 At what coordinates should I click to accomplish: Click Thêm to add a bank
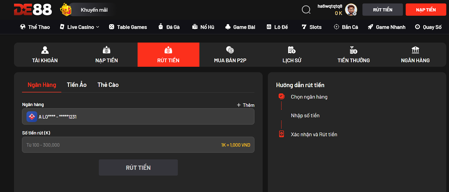(x=246, y=105)
